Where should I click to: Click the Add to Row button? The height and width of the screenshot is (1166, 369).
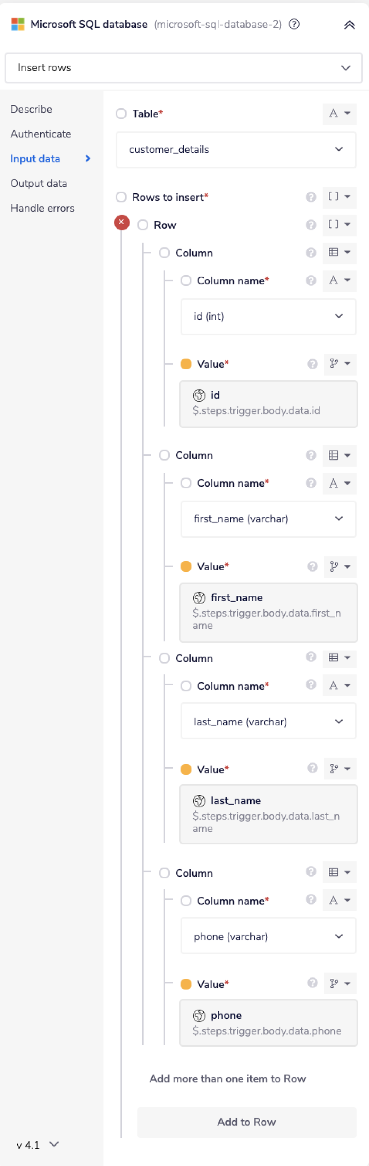click(x=246, y=1122)
